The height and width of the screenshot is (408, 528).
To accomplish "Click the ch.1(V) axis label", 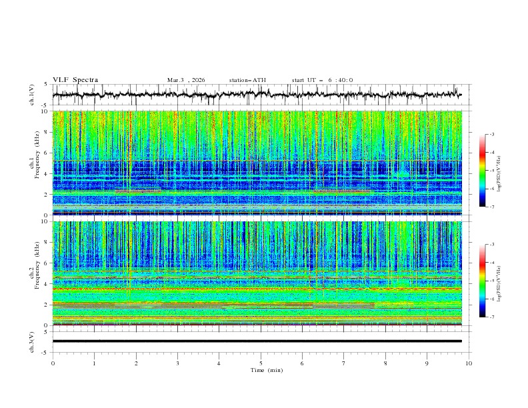I will click(33, 95).
